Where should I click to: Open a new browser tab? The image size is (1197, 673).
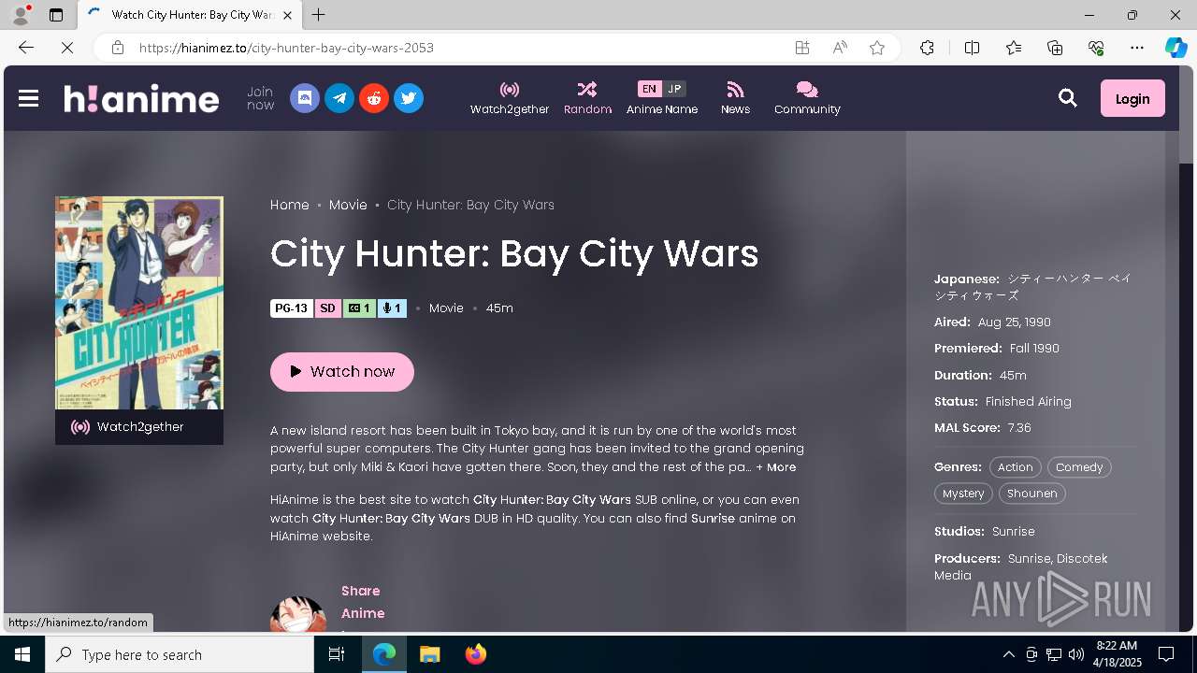(318, 15)
